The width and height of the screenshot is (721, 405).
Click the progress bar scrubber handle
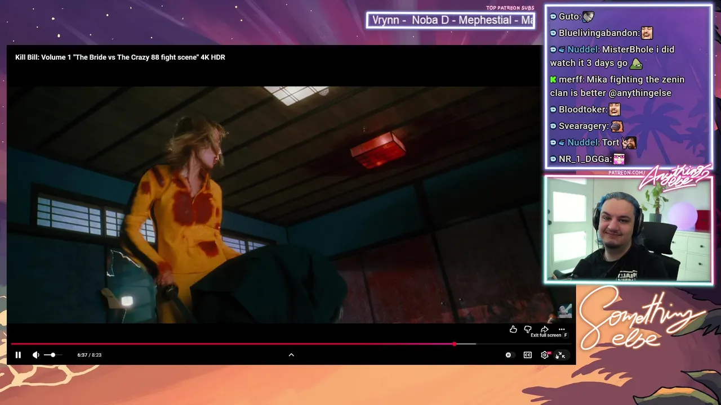pyautogui.click(x=454, y=344)
